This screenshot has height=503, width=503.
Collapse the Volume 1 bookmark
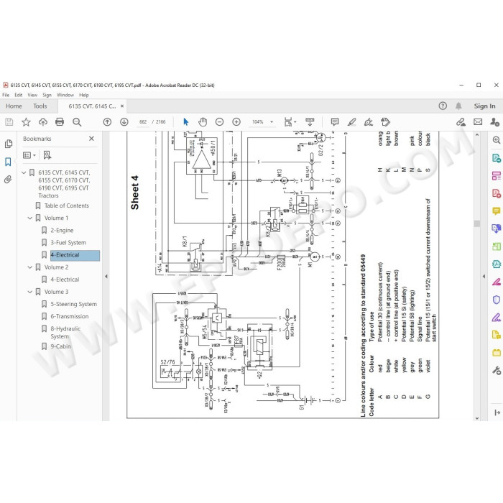(x=30, y=218)
